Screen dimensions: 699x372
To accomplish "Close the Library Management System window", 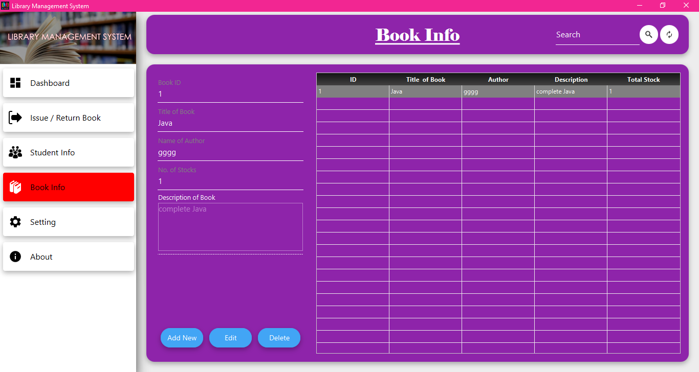I will pos(686,6).
